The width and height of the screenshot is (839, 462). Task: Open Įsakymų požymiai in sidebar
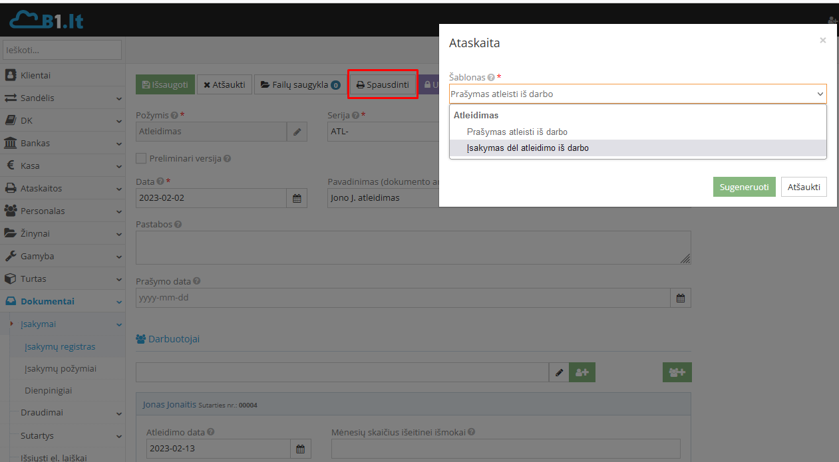(x=61, y=368)
